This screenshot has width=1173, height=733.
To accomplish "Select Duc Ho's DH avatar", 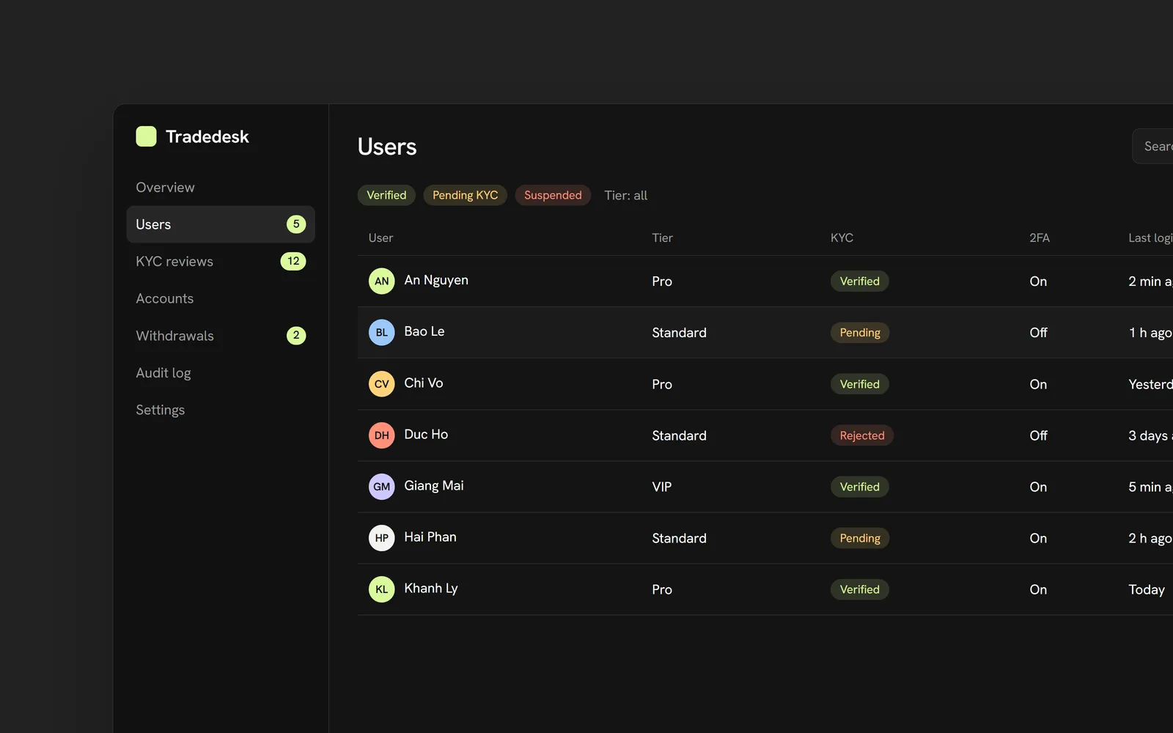I will coord(381,435).
